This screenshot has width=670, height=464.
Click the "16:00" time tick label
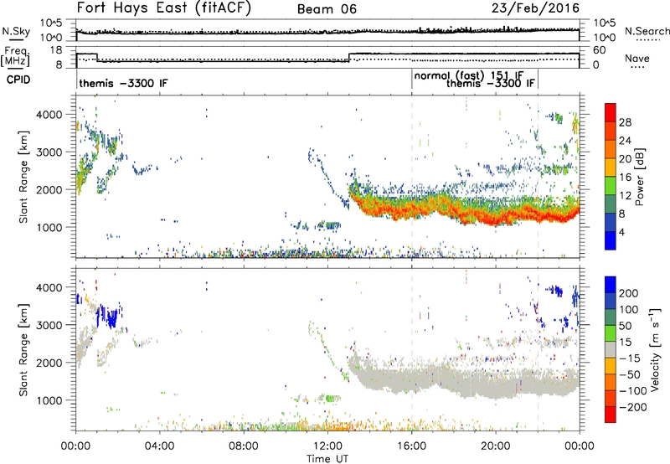(x=411, y=446)
